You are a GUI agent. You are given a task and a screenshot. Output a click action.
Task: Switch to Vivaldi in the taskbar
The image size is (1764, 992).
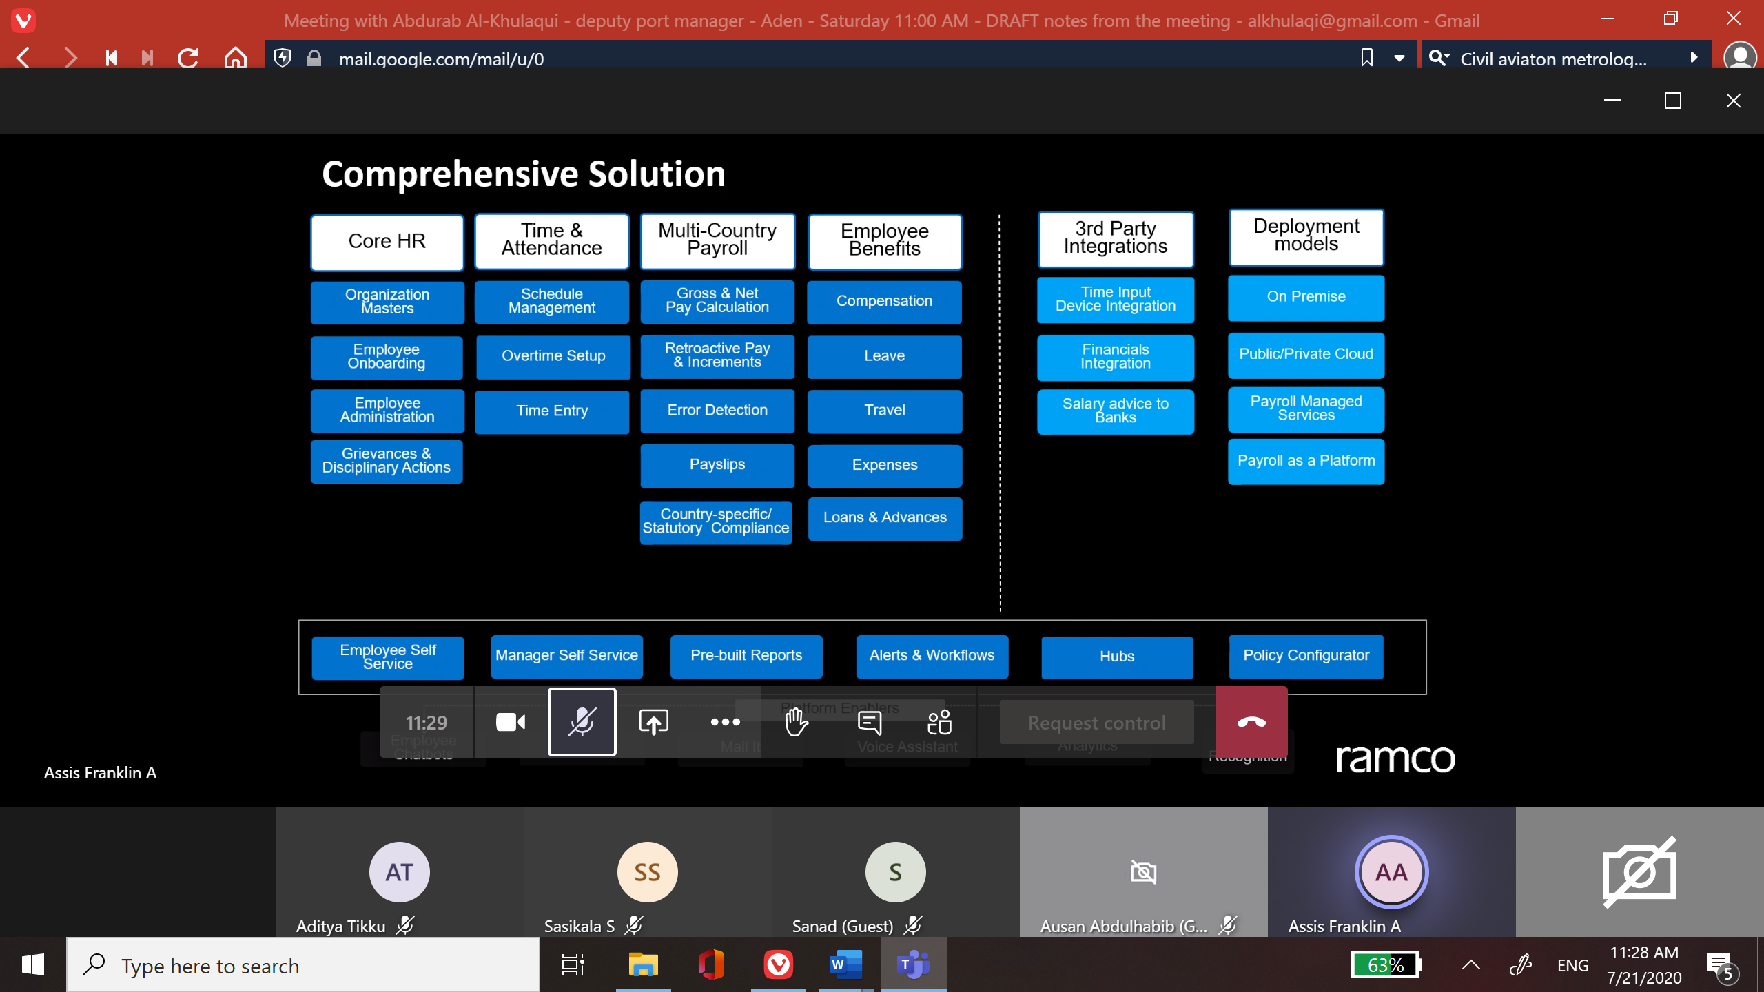click(x=779, y=964)
